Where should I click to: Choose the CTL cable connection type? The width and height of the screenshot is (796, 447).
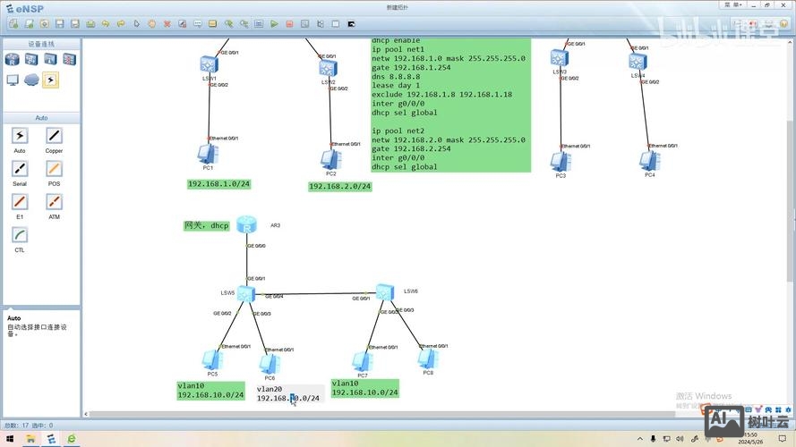pyautogui.click(x=20, y=235)
